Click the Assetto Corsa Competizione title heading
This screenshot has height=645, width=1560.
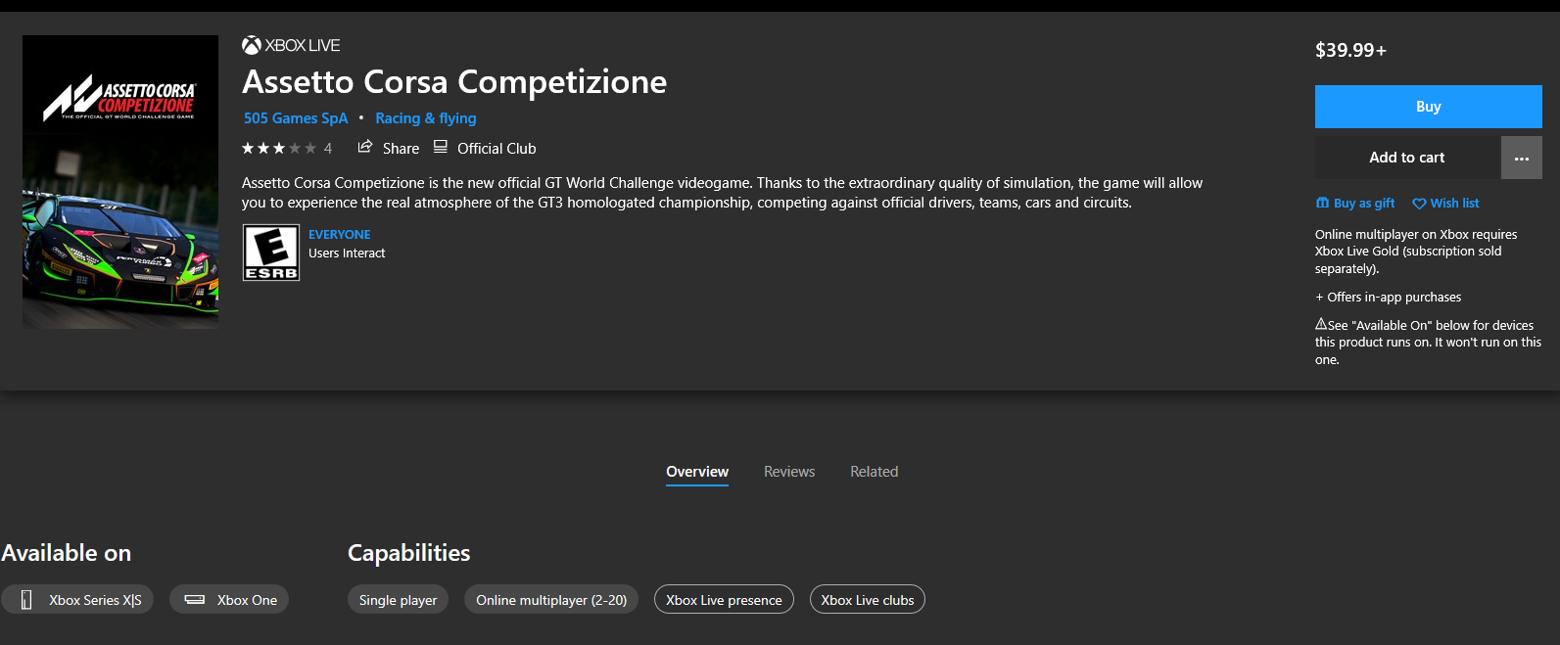(x=454, y=82)
